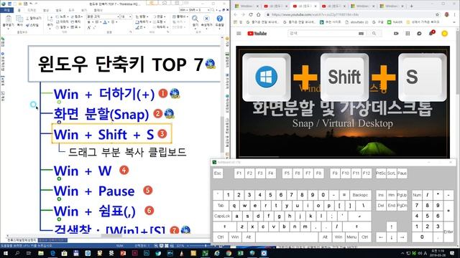Select the first document tab at bottom of ThinkWise
This screenshot has height=258, width=460.
[x=22, y=240]
